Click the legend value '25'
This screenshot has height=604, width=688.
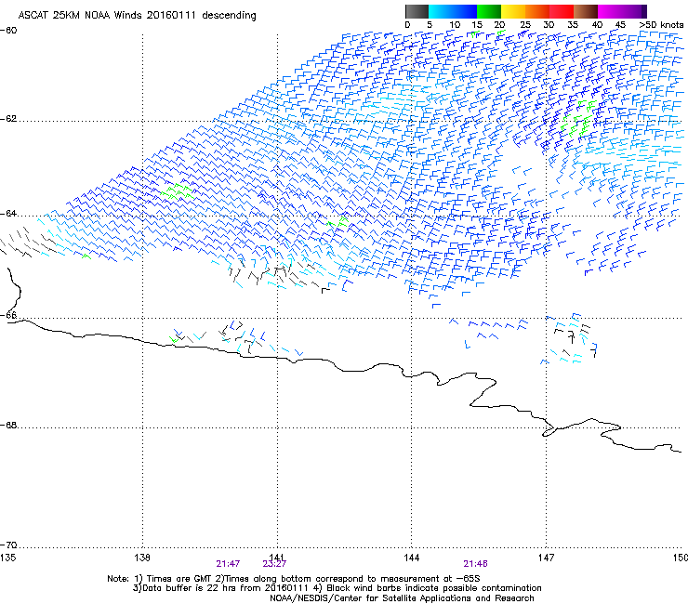pyautogui.click(x=525, y=25)
